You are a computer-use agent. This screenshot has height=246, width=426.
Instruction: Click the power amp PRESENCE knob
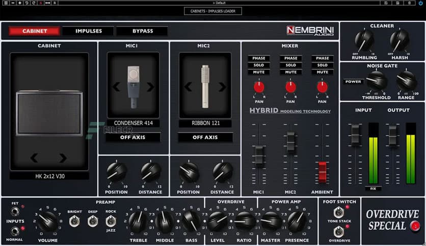point(297,221)
